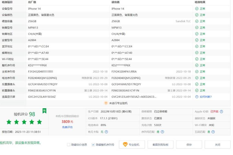Enable the 隐藏估价信息 checkbox
The width and height of the screenshot is (233, 155).
pyautogui.click(x=69, y=145)
